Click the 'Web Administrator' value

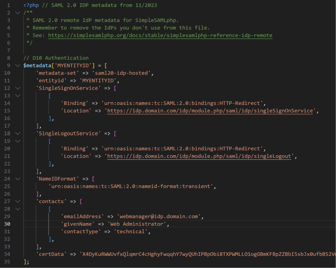[x=137, y=224]
